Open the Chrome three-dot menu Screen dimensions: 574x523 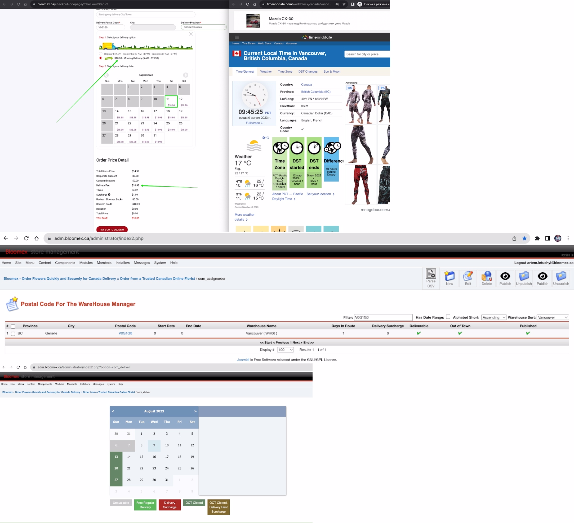pos(568,238)
